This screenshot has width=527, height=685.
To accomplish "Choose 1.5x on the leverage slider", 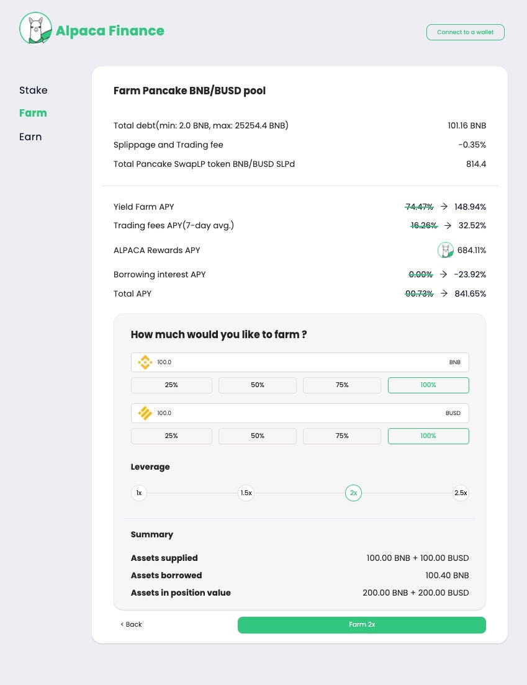I will pyautogui.click(x=246, y=493).
